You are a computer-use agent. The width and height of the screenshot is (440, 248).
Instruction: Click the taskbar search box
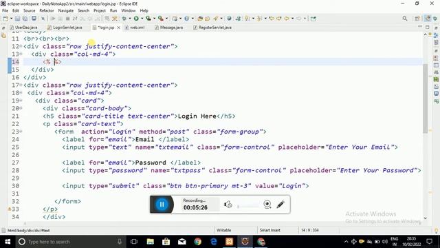pyautogui.click(x=70, y=242)
